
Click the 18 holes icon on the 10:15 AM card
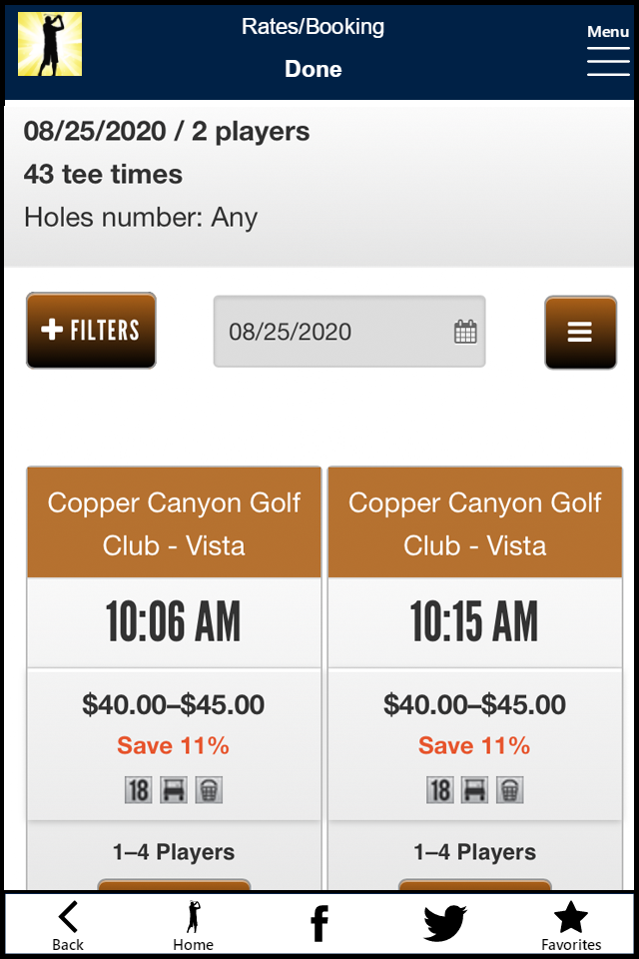(x=439, y=789)
